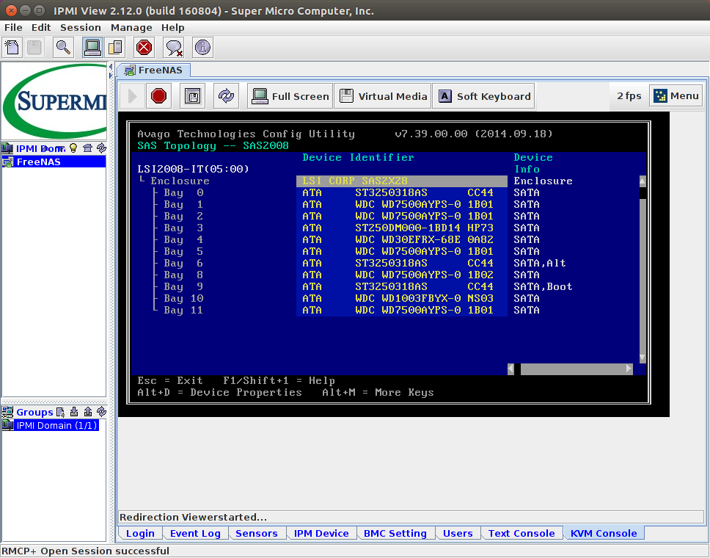The height and width of the screenshot is (558, 710).
Task: Open the Soft Keyboard
Action: point(483,96)
